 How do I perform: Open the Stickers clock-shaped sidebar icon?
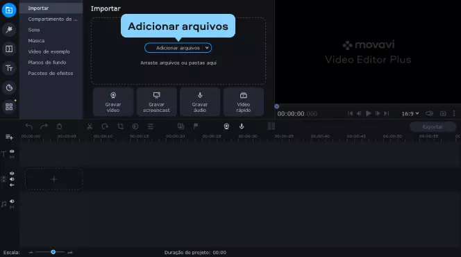(9, 88)
